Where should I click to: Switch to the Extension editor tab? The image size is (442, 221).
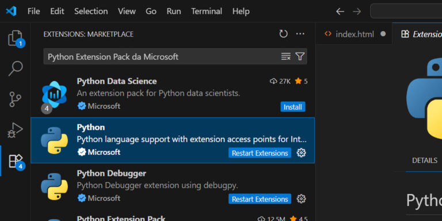(417, 34)
